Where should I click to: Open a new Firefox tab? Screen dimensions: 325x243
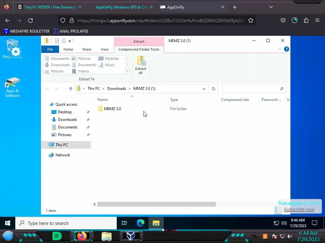click(235, 7)
